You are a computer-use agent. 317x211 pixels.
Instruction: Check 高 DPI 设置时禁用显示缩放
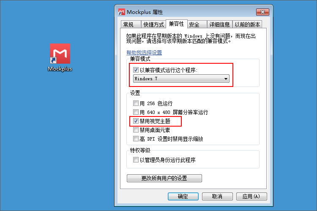pos(136,139)
